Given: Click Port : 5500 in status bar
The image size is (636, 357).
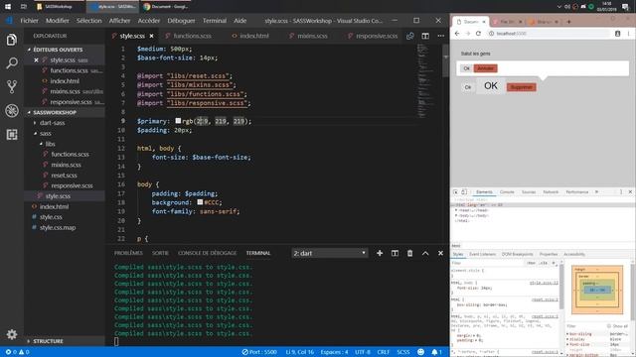Looking at the screenshot, I should [259, 352].
